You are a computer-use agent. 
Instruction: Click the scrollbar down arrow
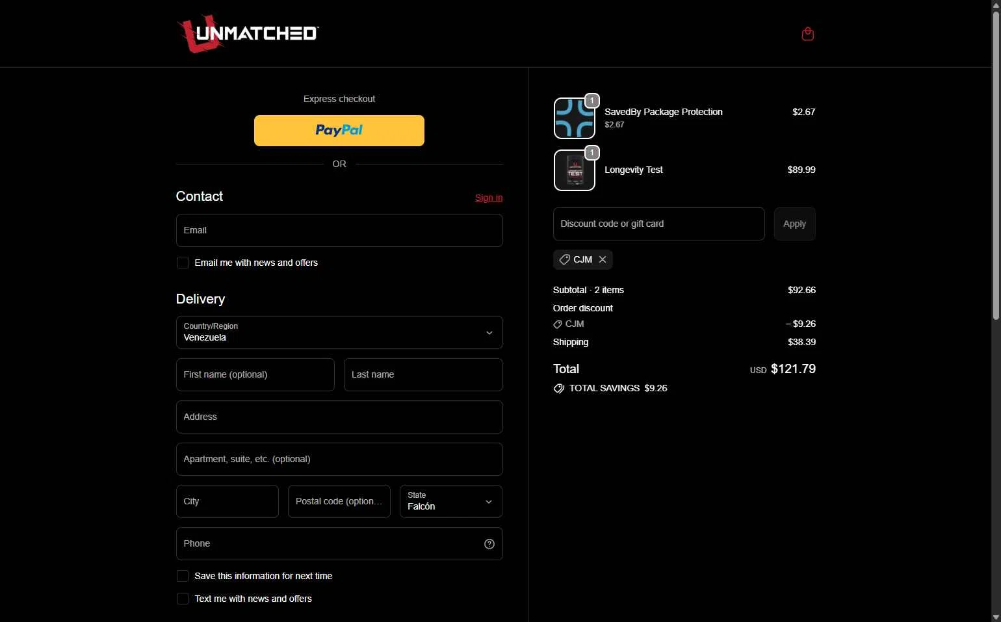click(996, 617)
